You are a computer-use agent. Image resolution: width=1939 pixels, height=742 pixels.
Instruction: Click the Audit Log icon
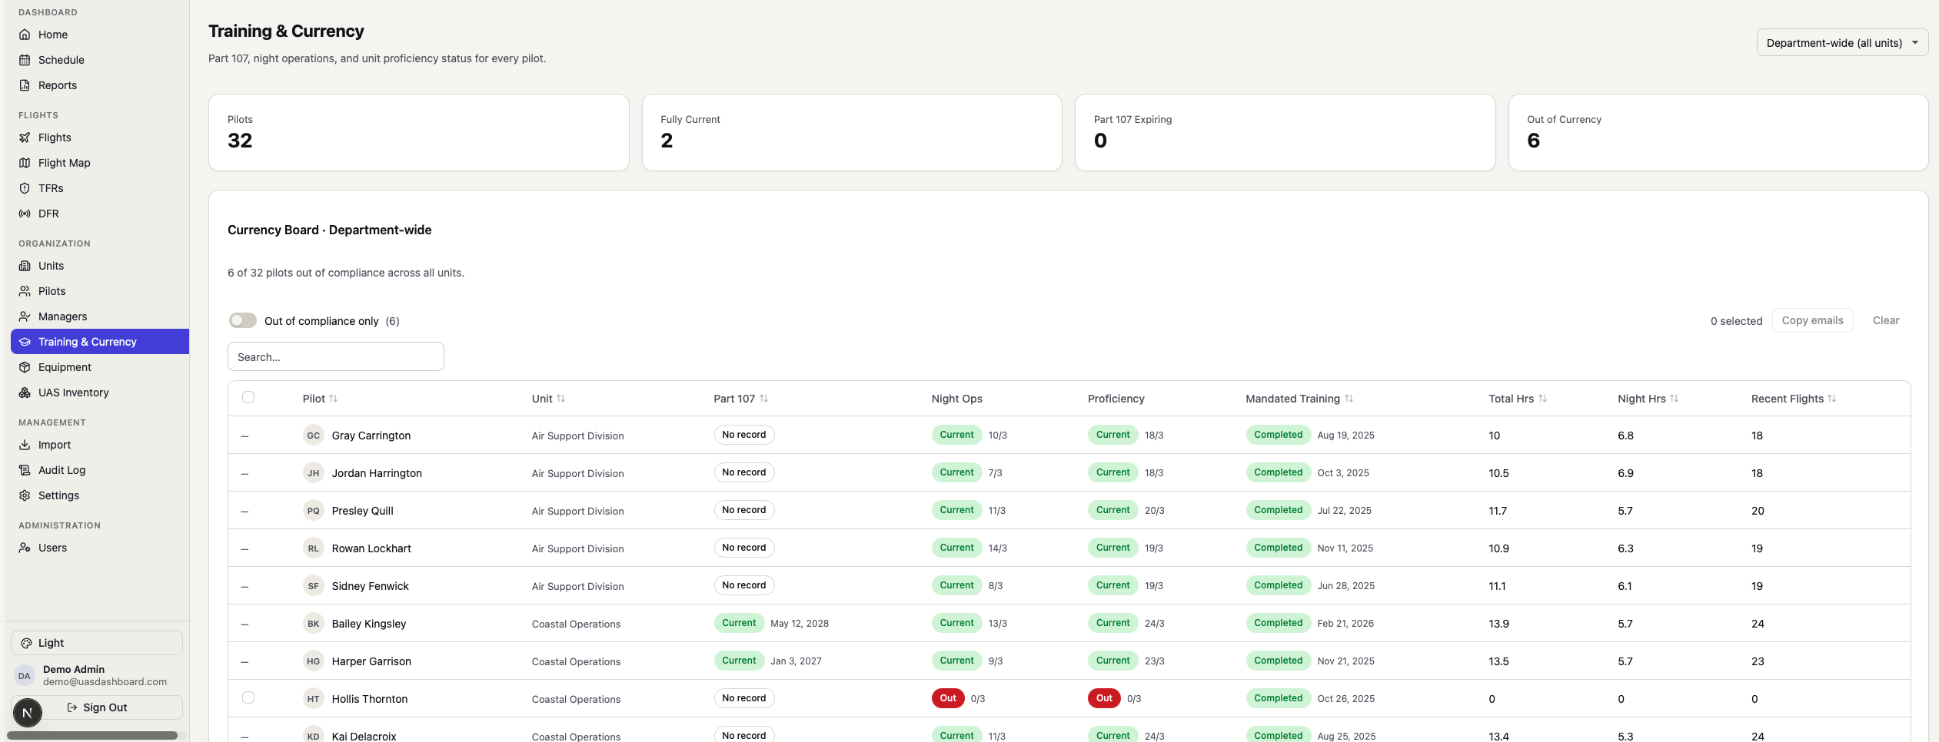25,470
